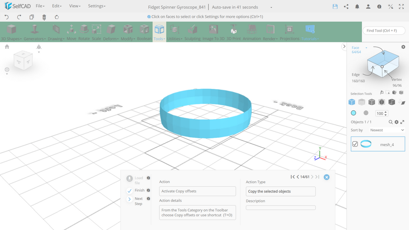Select the Boolean tool
The image size is (409, 230).
[x=144, y=32]
